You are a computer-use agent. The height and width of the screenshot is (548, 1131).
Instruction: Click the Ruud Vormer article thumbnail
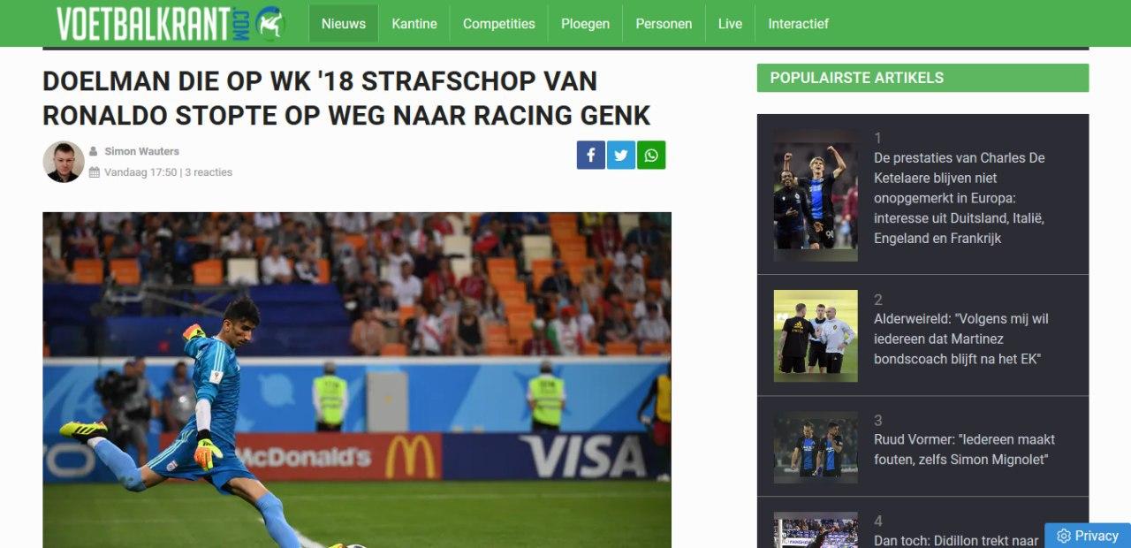[816, 446]
